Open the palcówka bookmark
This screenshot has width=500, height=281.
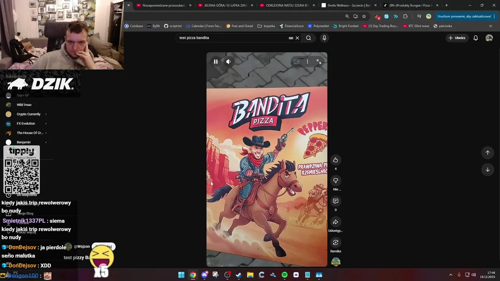pyautogui.click(x=443, y=26)
